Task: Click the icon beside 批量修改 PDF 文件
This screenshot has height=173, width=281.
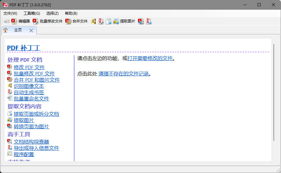Action: [10, 73]
